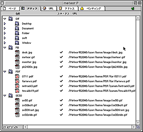
Task: Click the Folder group icon
Action: pyautogui.click(x=17, y=33)
